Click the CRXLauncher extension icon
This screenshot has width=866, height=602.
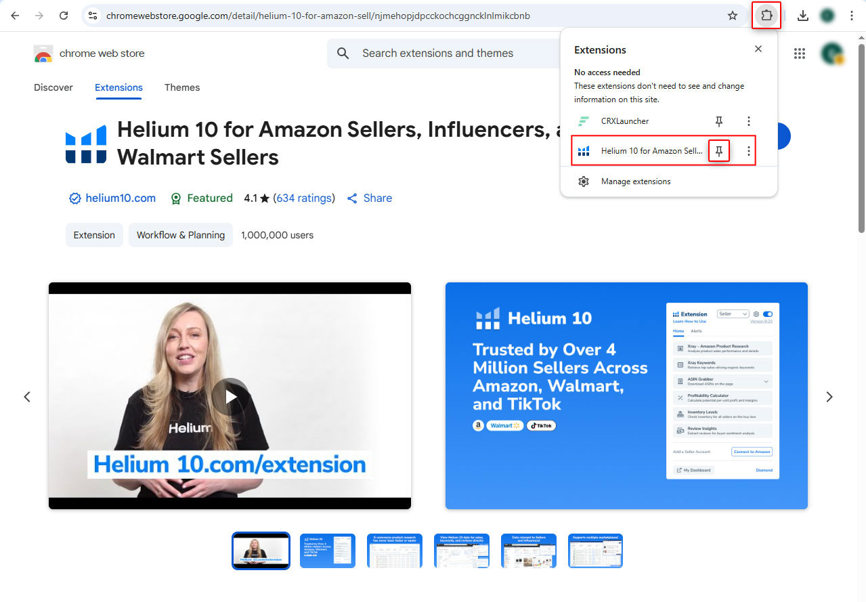tap(584, 121)
